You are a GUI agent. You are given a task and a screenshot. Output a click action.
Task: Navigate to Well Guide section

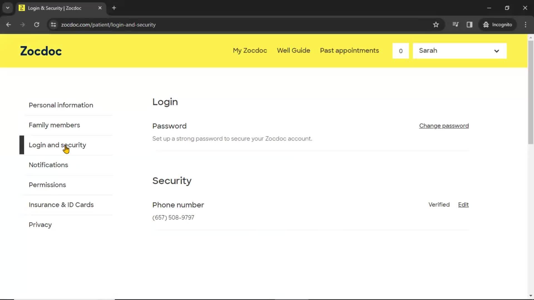pos(293,51)
